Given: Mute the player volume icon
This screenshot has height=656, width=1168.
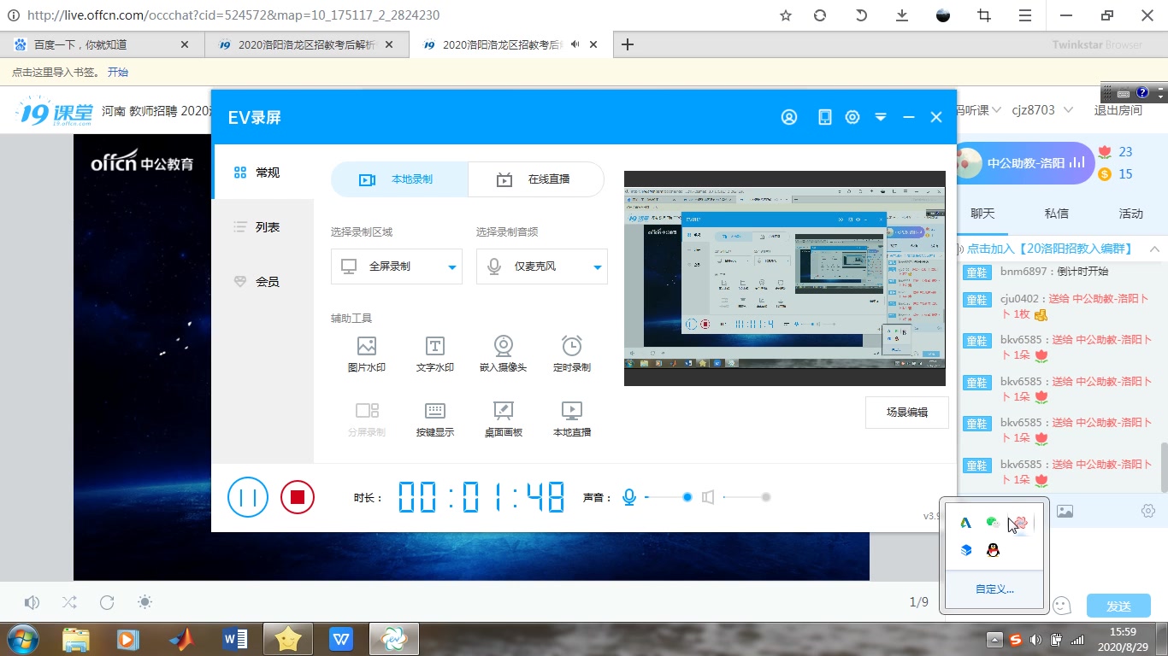Looking at the screenshot, I should tap(32, 603).
